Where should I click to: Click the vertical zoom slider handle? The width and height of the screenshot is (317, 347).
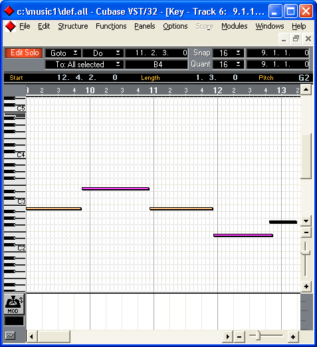coord(306,252)
